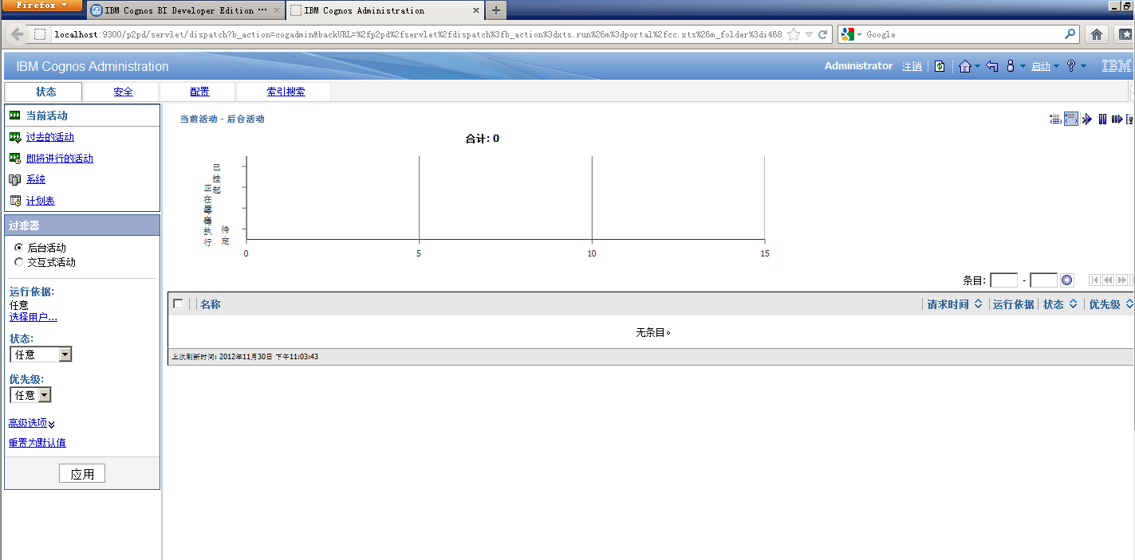
Task: Select the 后台活动 radio button
Action: click(19, 248)
